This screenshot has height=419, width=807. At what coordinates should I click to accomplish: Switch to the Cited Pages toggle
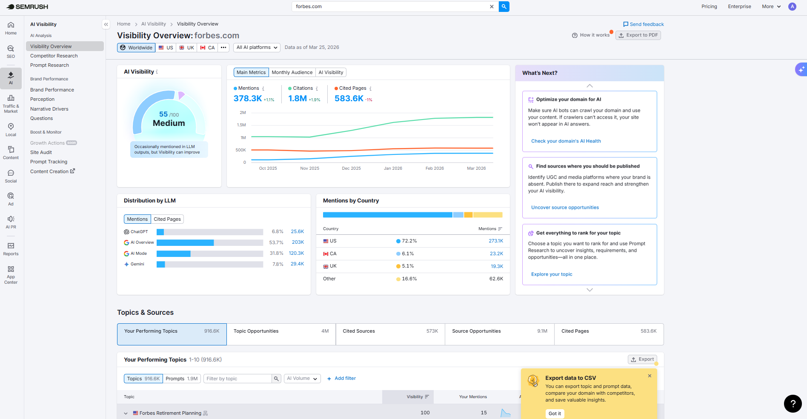[x=167, y=219]
